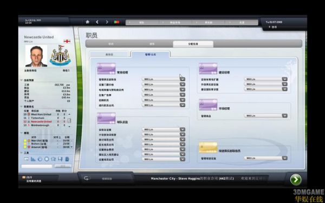Go back with the left arrow icon

click(97, 22)
